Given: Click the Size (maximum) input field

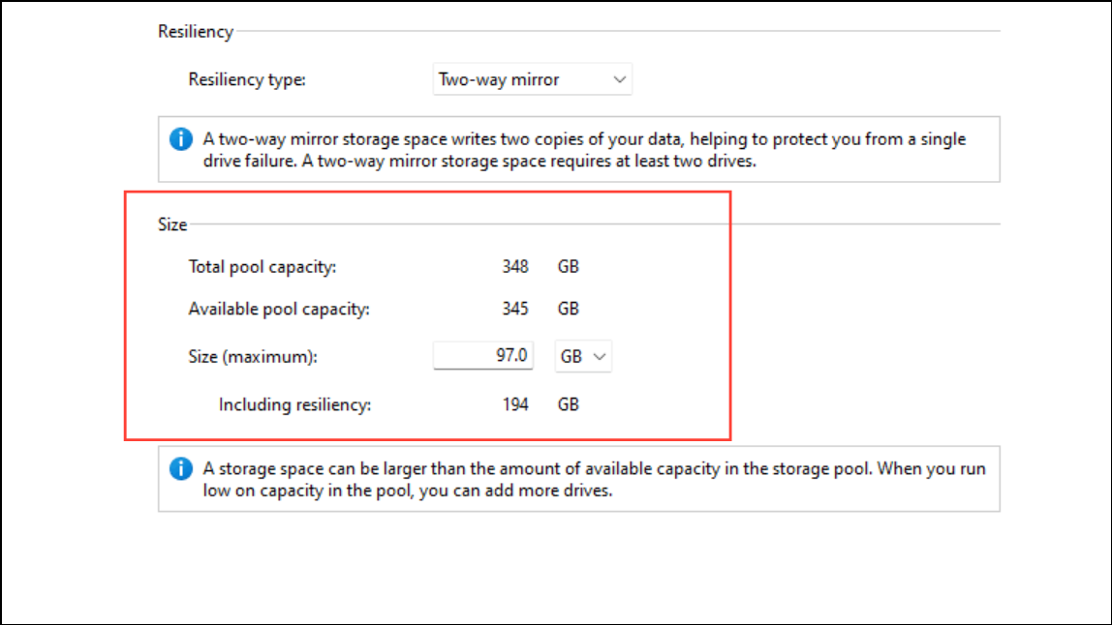Looking at the screenshot, I should [483, 355].
